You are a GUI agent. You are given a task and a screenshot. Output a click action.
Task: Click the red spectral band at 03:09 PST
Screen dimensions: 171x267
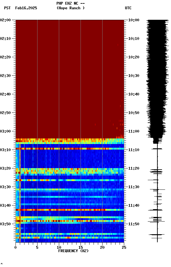click(x=70, y=149)
